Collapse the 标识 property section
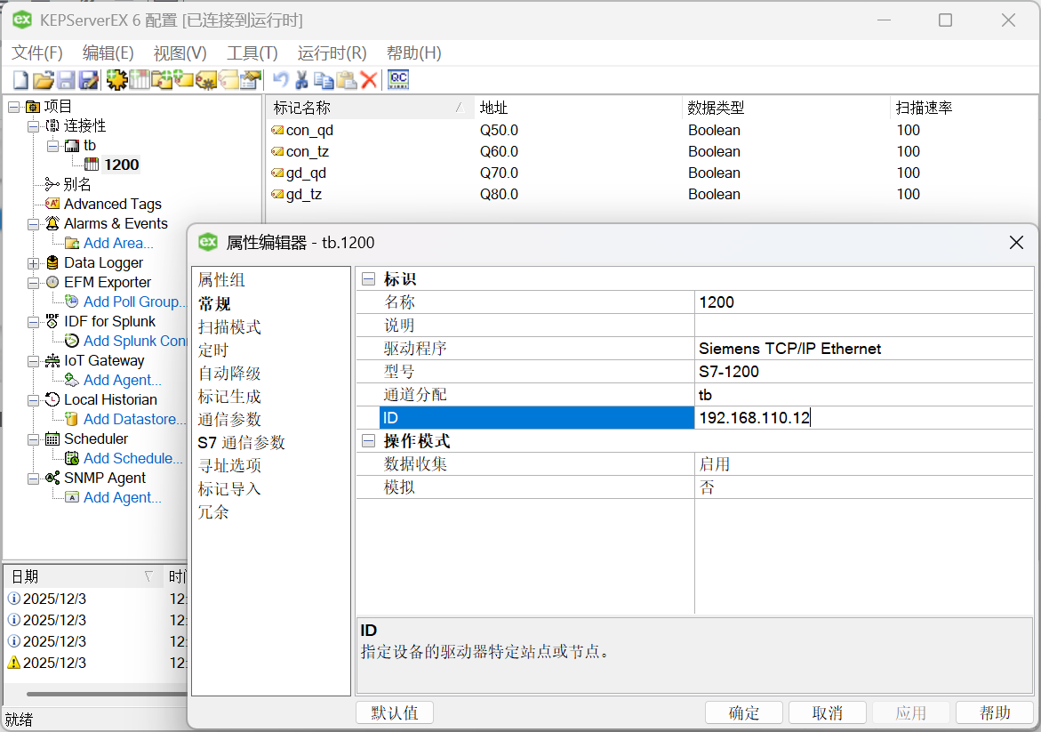 368,279
